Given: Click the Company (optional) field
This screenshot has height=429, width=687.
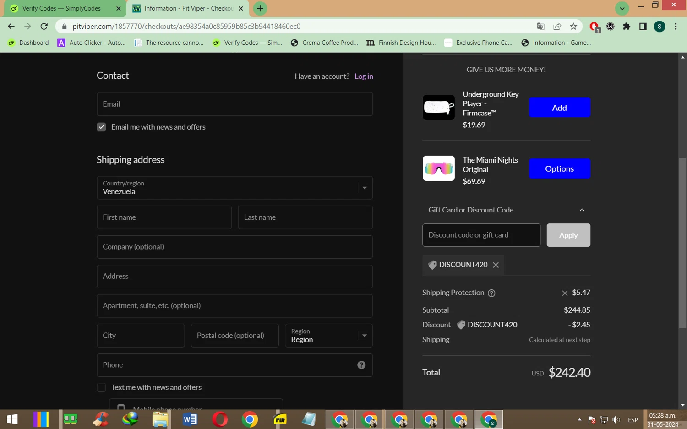Looking at the screenshot, I should [234, 247].
